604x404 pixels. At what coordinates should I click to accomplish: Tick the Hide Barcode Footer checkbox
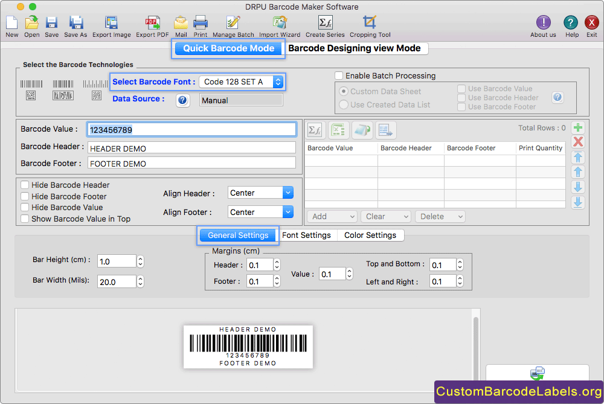coord(25,196)
